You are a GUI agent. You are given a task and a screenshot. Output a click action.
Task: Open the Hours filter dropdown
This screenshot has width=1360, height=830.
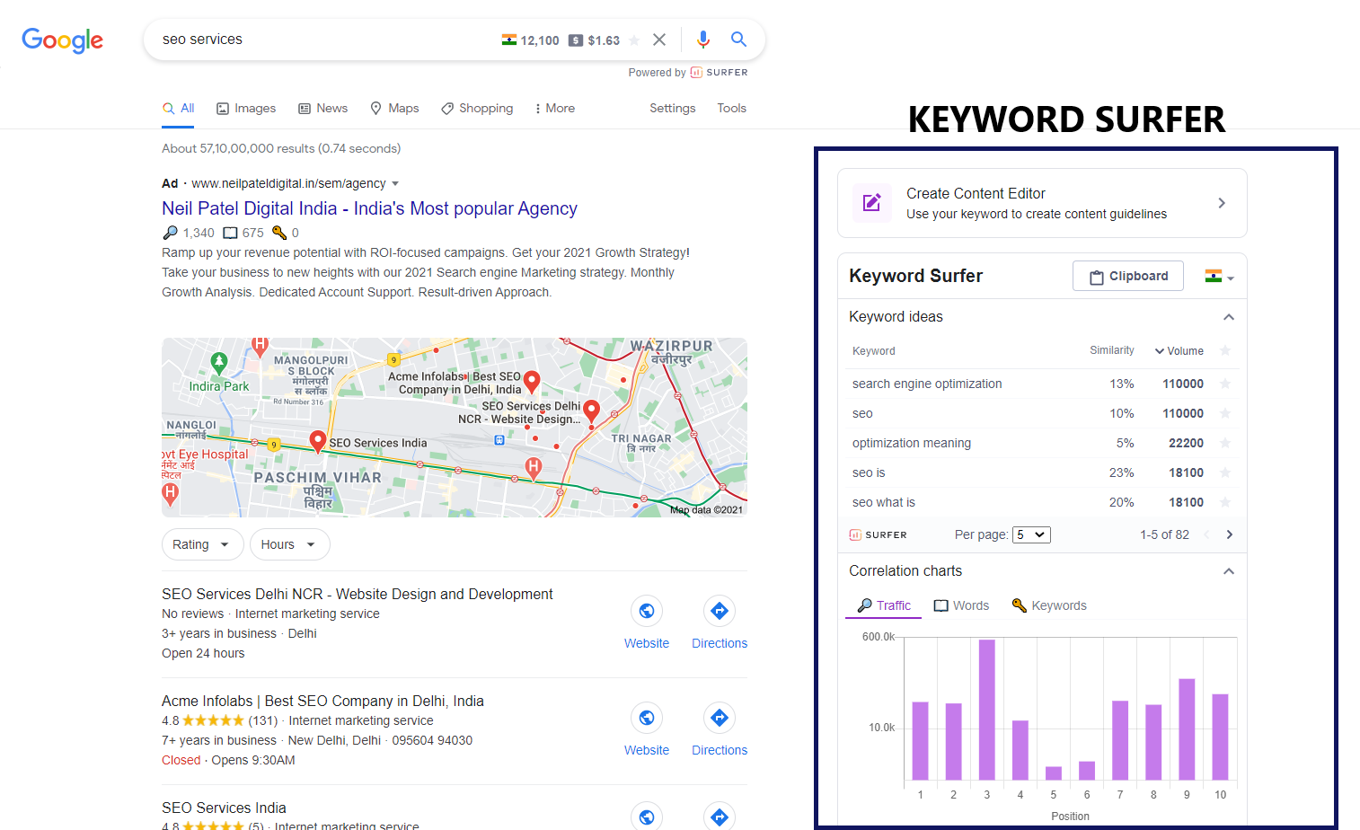point(289,544)
